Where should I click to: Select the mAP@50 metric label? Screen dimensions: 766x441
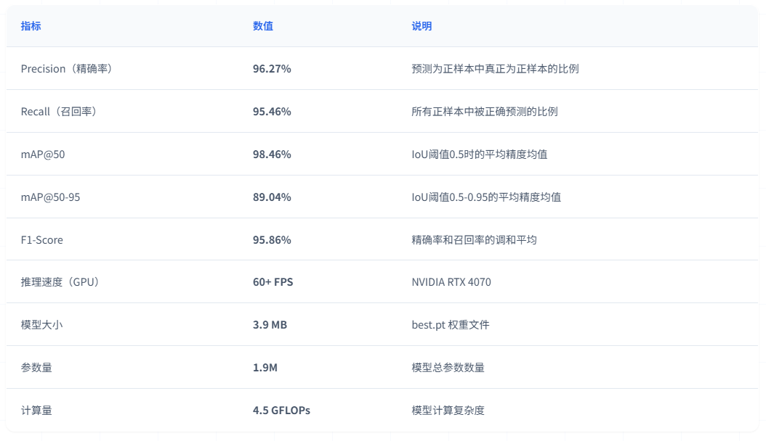click(x=44, y=154)
